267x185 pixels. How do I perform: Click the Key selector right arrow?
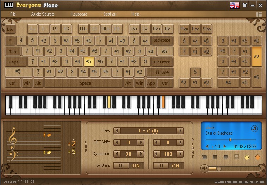[180, 131]
